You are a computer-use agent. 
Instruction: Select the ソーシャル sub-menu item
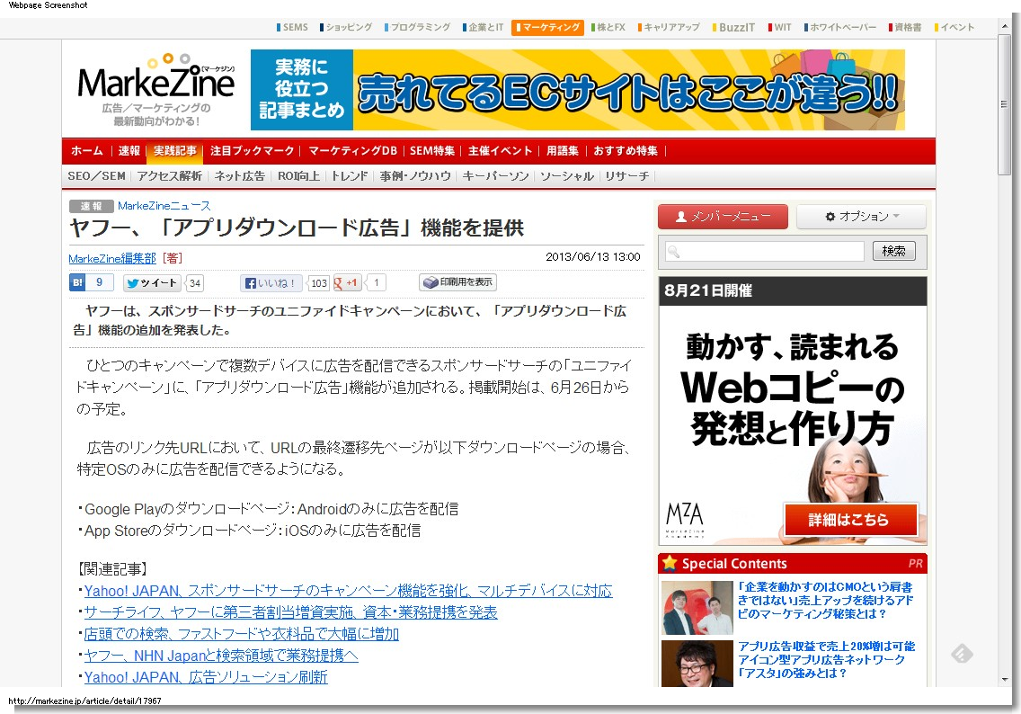tap(567, 176)
